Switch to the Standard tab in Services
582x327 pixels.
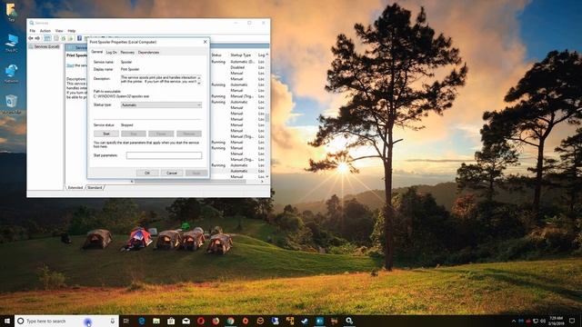point(95,188)
